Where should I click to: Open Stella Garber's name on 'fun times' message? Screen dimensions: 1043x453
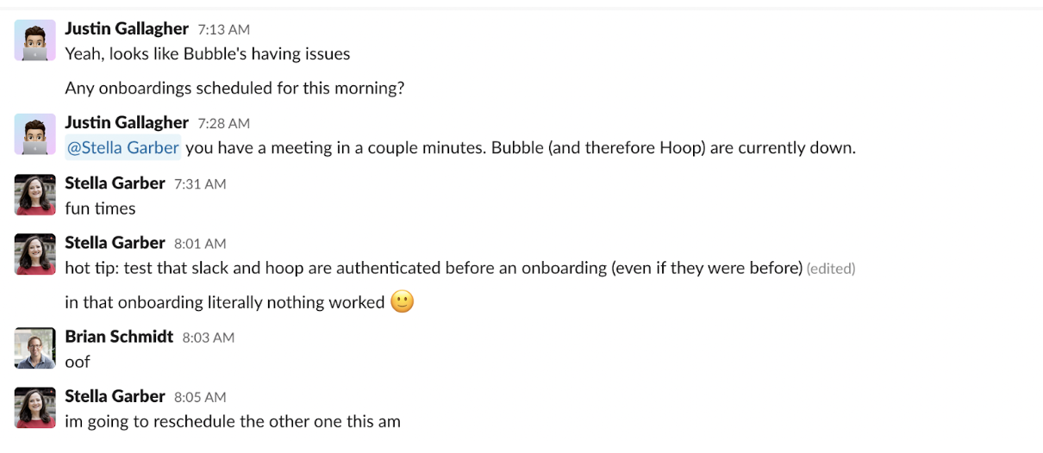pos(115,183)
